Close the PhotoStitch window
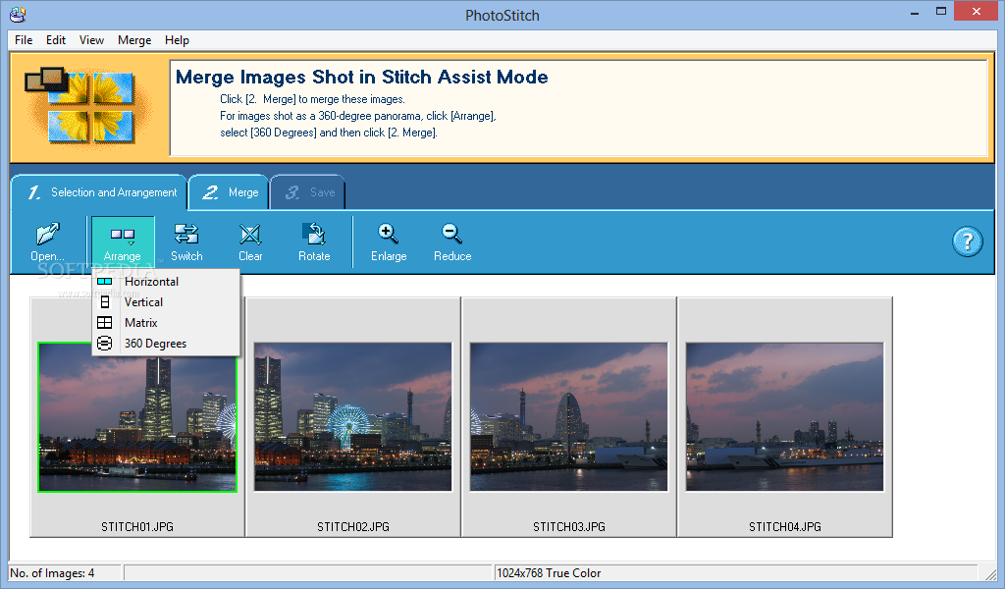 (x=977, y=12)
